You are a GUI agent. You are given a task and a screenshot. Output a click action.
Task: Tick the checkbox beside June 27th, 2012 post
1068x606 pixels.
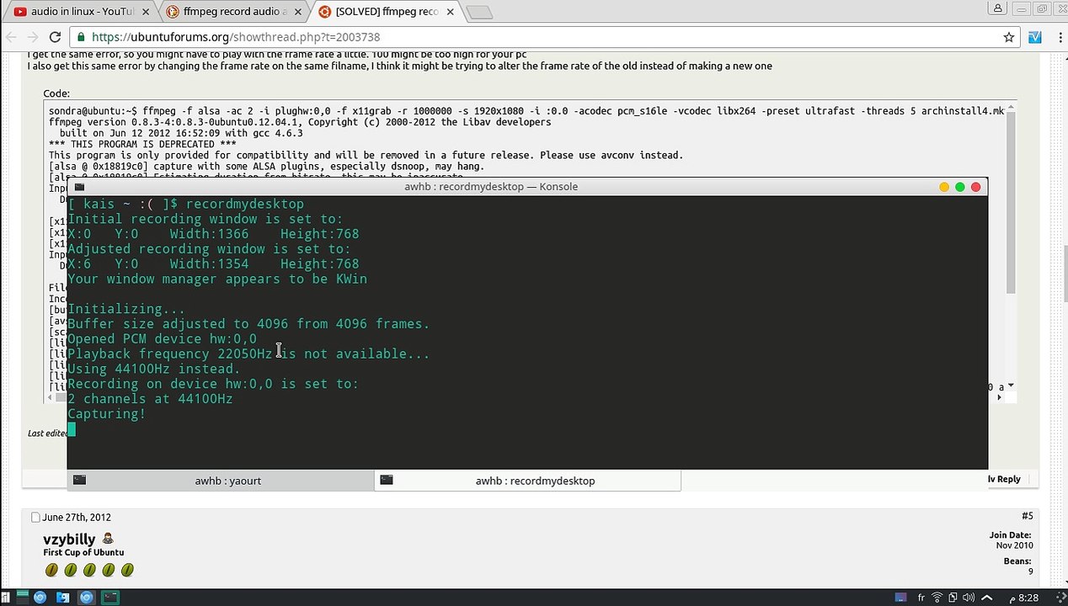coord(35,517)
